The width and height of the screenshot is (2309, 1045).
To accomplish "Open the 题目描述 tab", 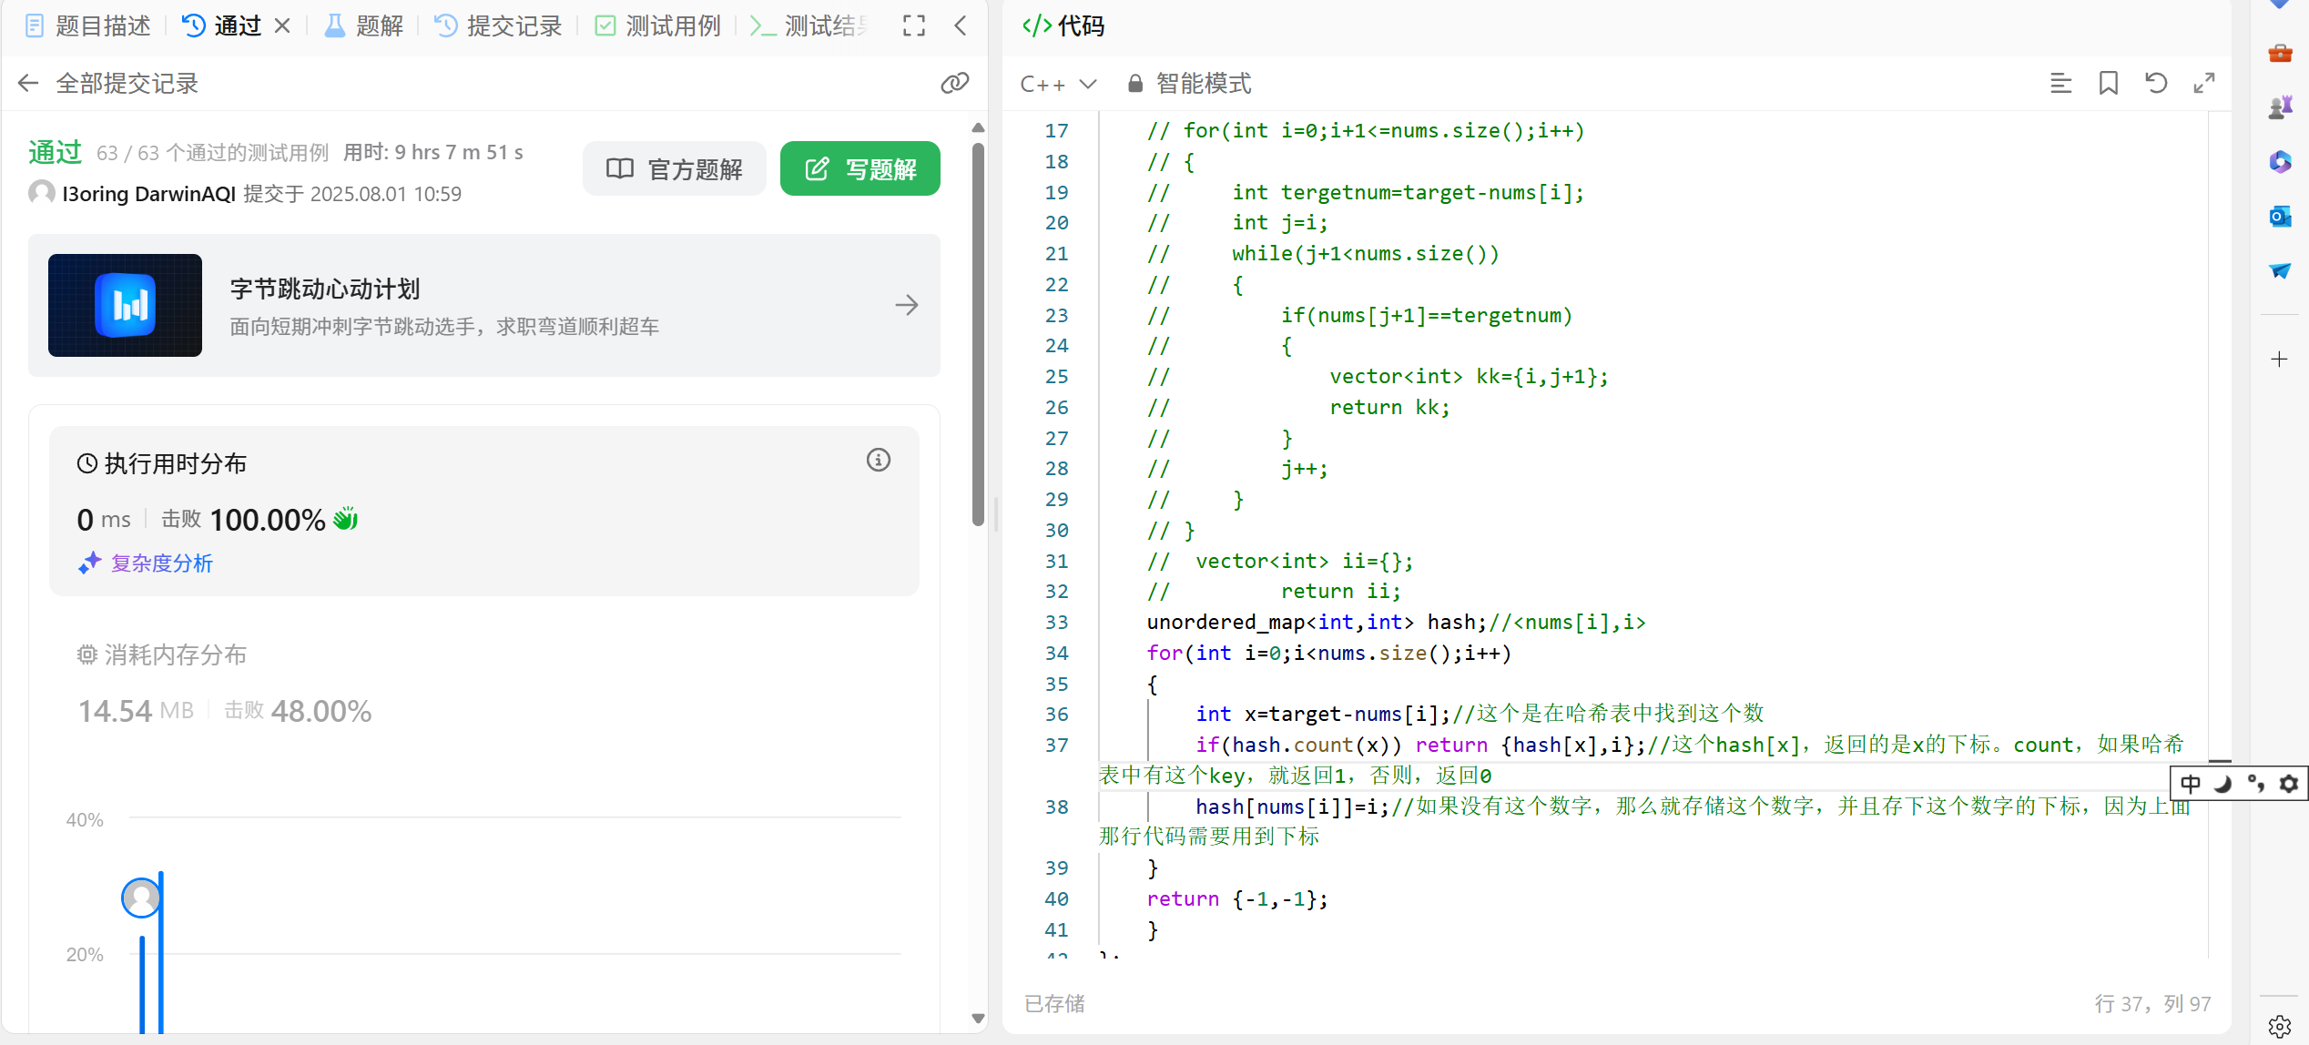I will pos(87,25).
